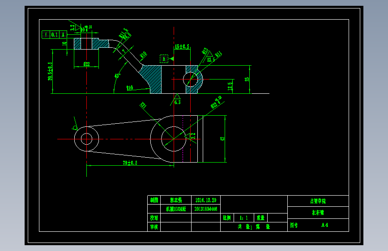Click the '校对' title block cell
The height and width of the screenshot is (251, 388).
(x=154, y=218)
